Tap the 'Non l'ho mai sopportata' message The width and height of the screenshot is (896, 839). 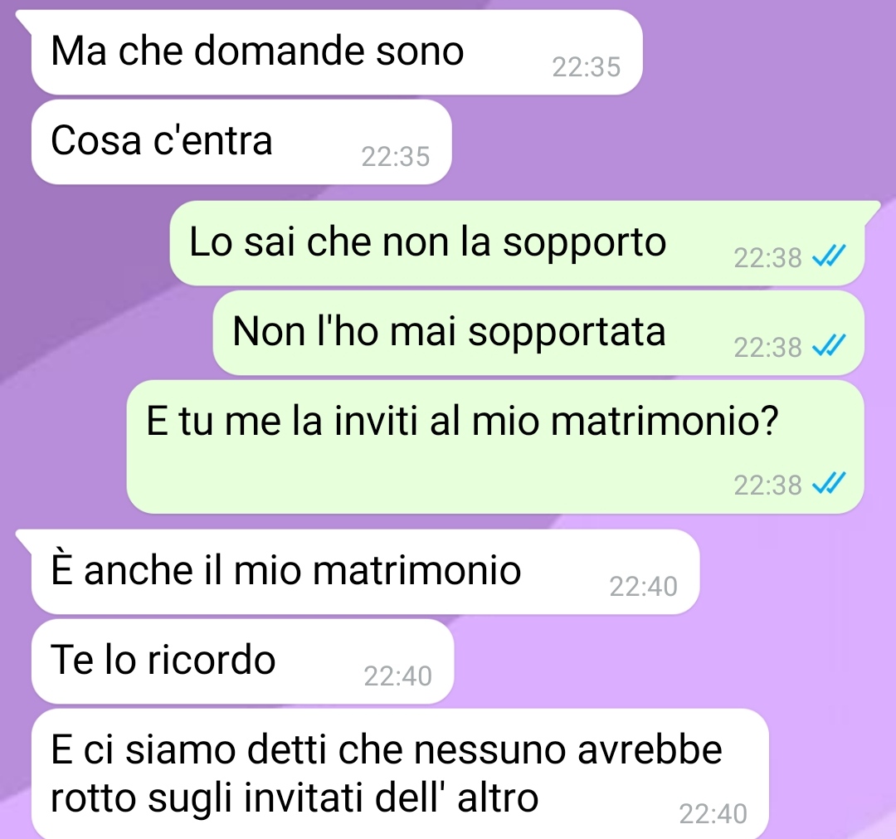(x=538, y=333)
